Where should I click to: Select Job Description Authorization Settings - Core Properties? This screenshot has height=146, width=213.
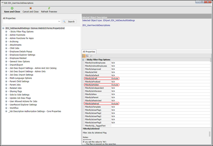[x=35, y=111]
